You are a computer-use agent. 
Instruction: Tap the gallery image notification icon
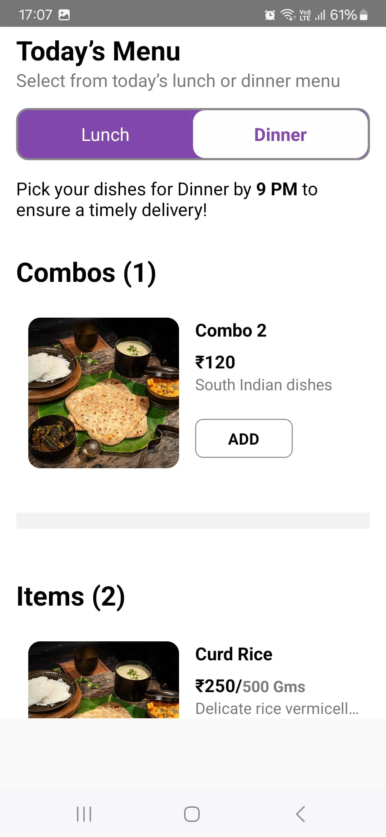coord(64,15)
